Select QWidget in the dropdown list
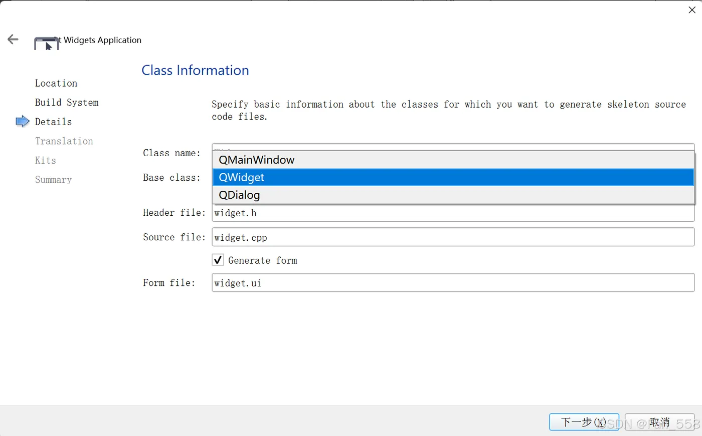This screenshot has height=436, width=702. click(454, 177)
